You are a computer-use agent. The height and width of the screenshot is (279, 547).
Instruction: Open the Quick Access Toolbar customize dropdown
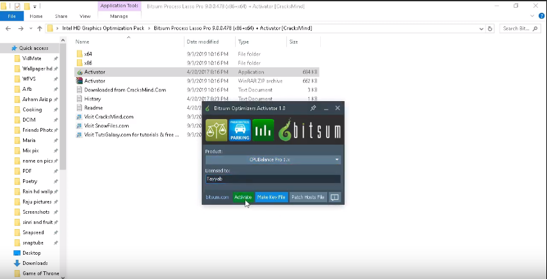(x=35, y=6)
